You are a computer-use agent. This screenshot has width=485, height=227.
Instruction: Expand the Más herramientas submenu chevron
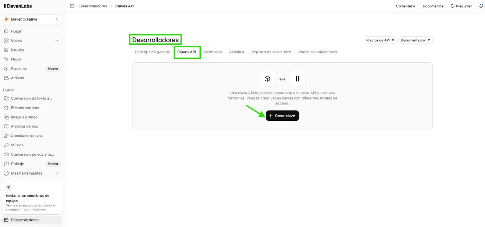coord(57,173)
